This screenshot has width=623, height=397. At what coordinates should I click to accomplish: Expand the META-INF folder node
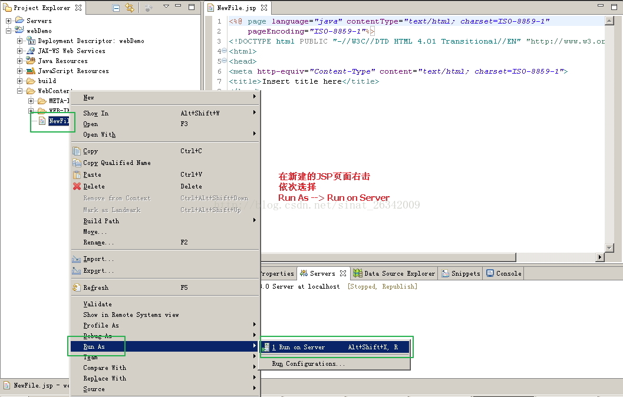click(x=31, y=101)
